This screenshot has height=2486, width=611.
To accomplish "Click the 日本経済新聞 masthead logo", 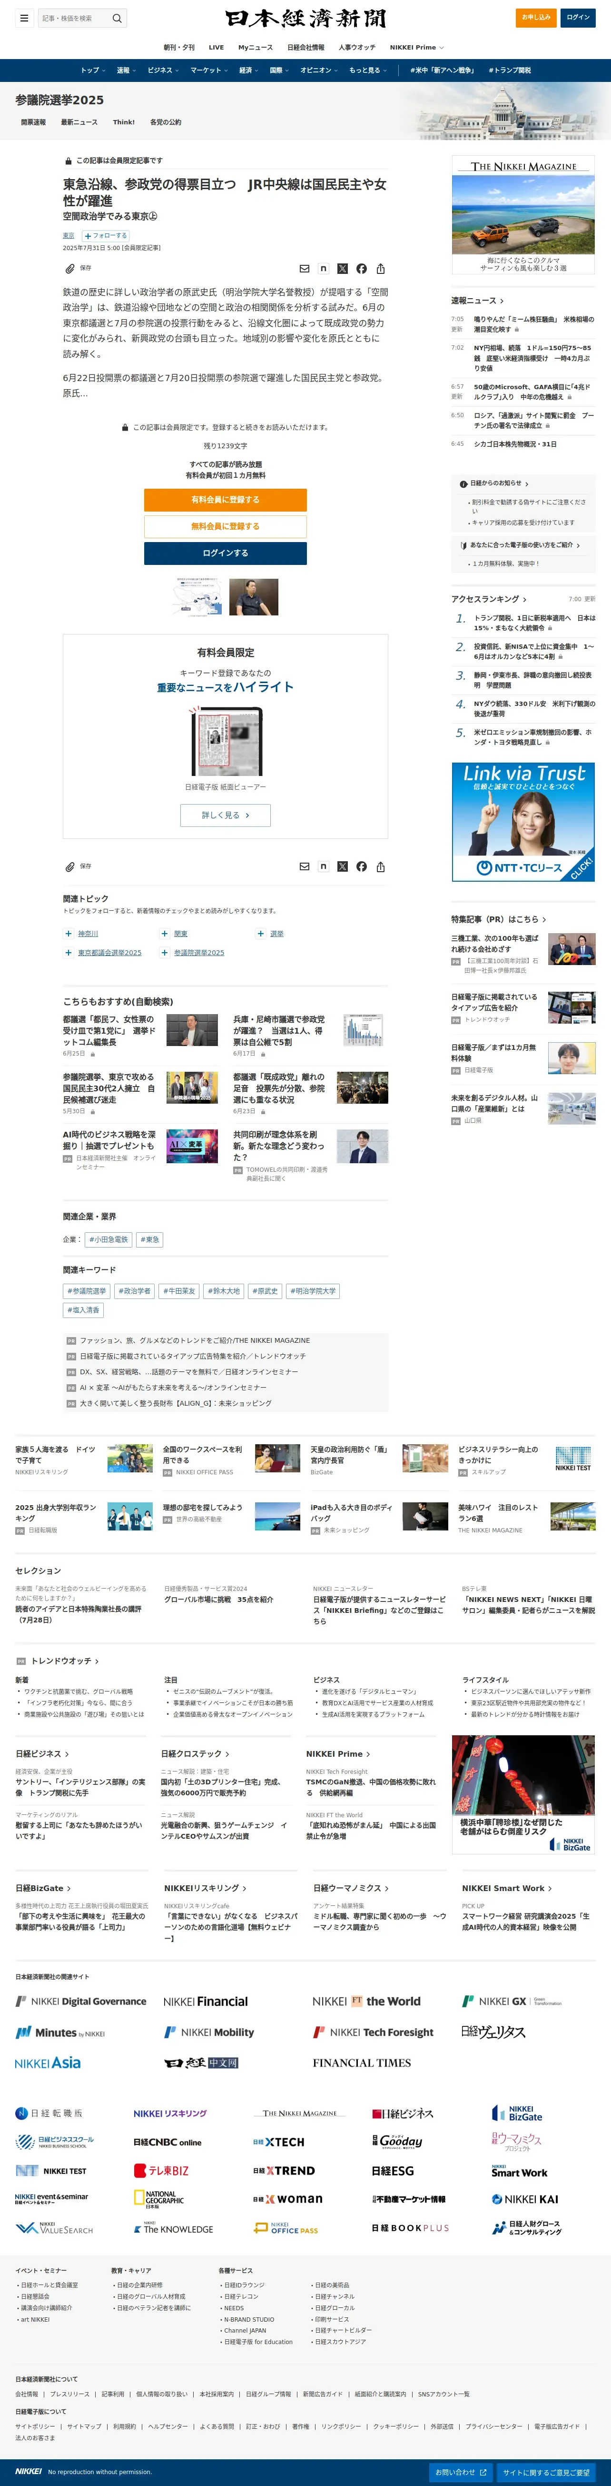I will pos(305,18).
